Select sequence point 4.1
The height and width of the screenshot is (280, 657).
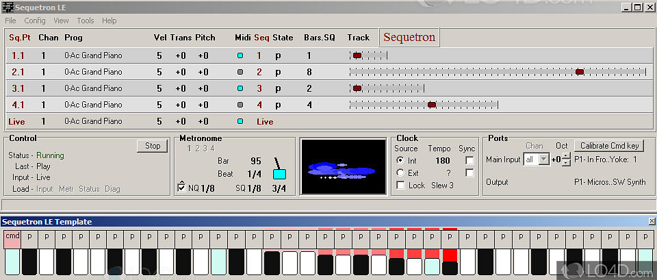(x=18, y=105)
